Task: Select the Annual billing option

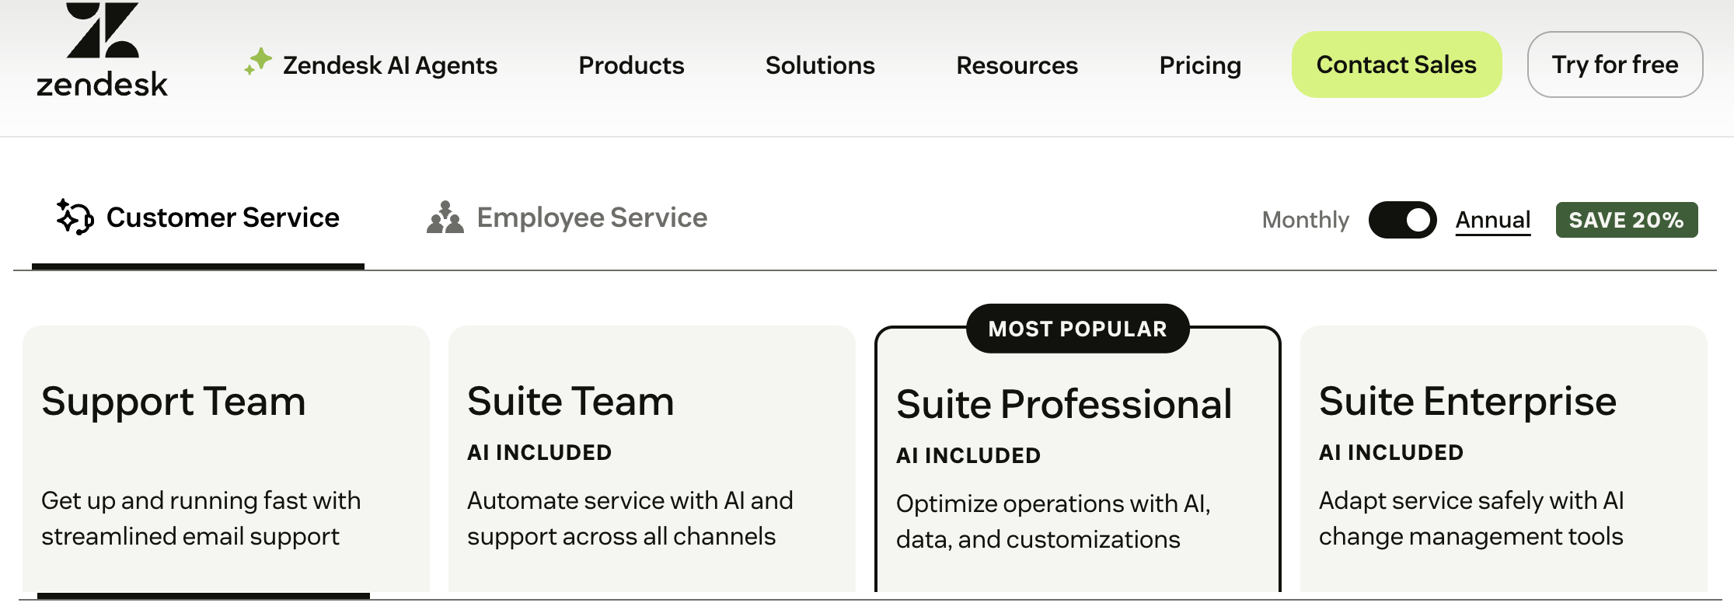Action: point(1492,220)
